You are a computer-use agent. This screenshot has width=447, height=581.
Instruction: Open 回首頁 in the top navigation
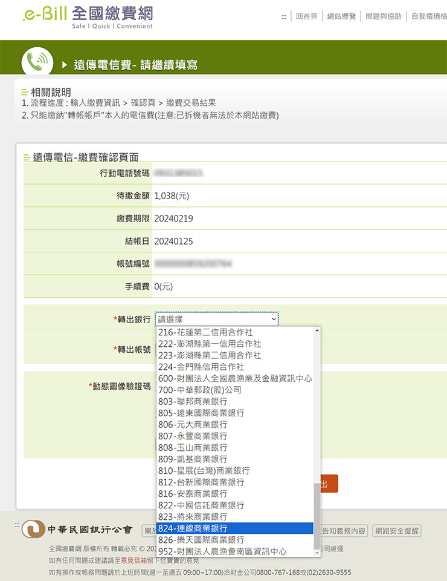pyautogui.click(x=306, y=16)
